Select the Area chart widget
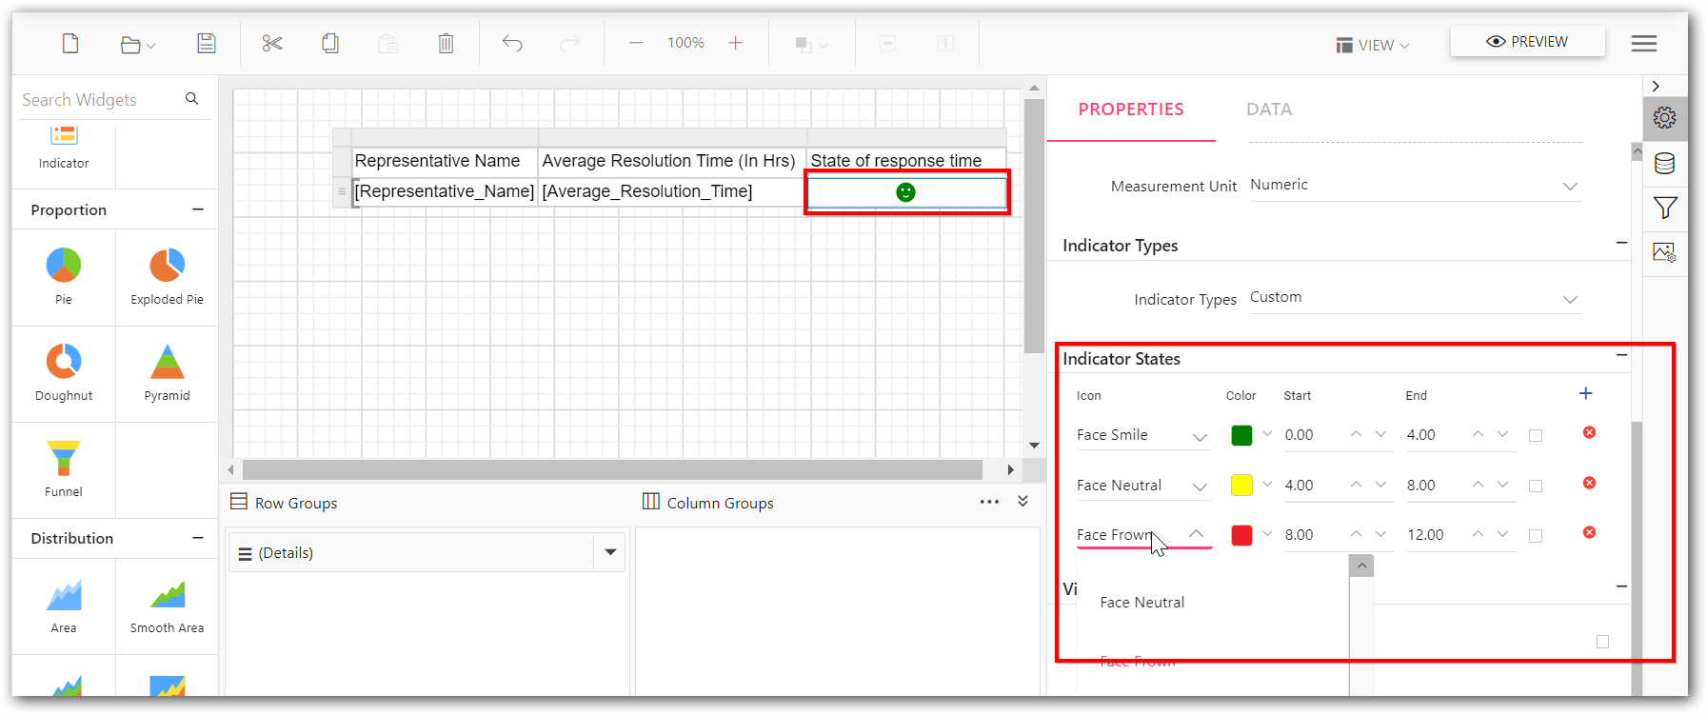The width and height of the screenshot is (1707, 715). click(64, 606)
